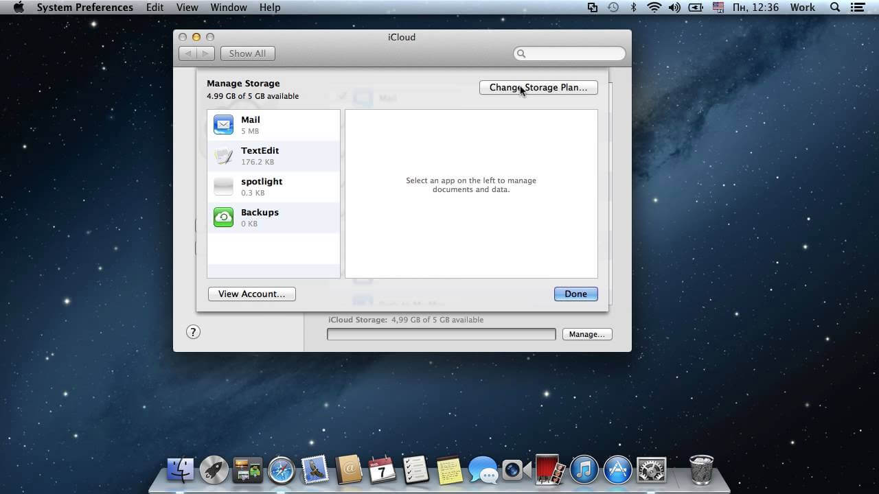Select Mail in the storage list
879x494 pixels.
[x=273, y=125]
